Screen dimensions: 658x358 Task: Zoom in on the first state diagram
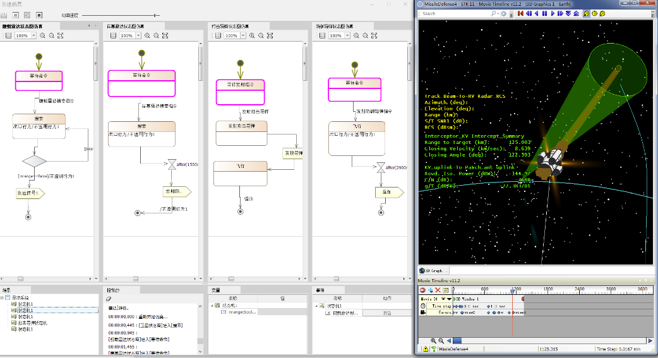coord(42,36)
